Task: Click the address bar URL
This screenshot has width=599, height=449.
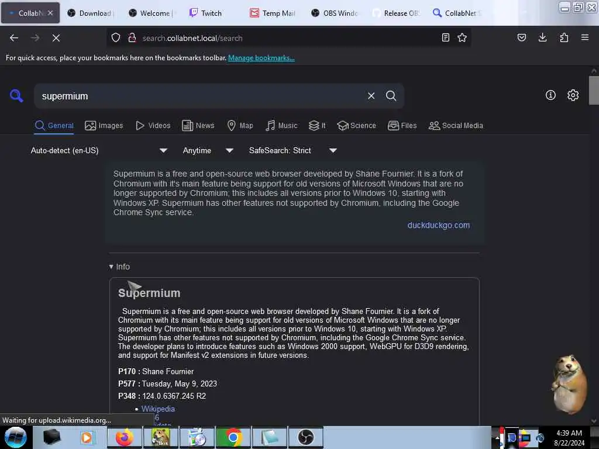Action: [192, 38]
